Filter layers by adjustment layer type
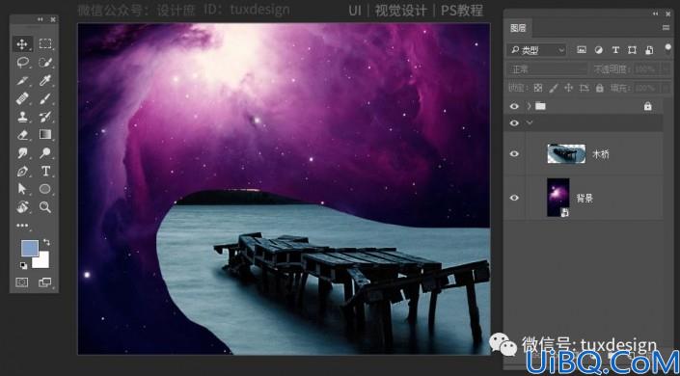Image resolution: width=680 pixels, height=376 pixels. [x=598, y=50]
